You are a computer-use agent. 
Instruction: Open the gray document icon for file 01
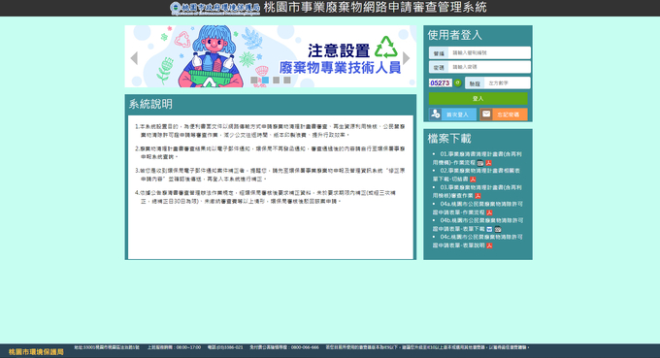(480, 163)
